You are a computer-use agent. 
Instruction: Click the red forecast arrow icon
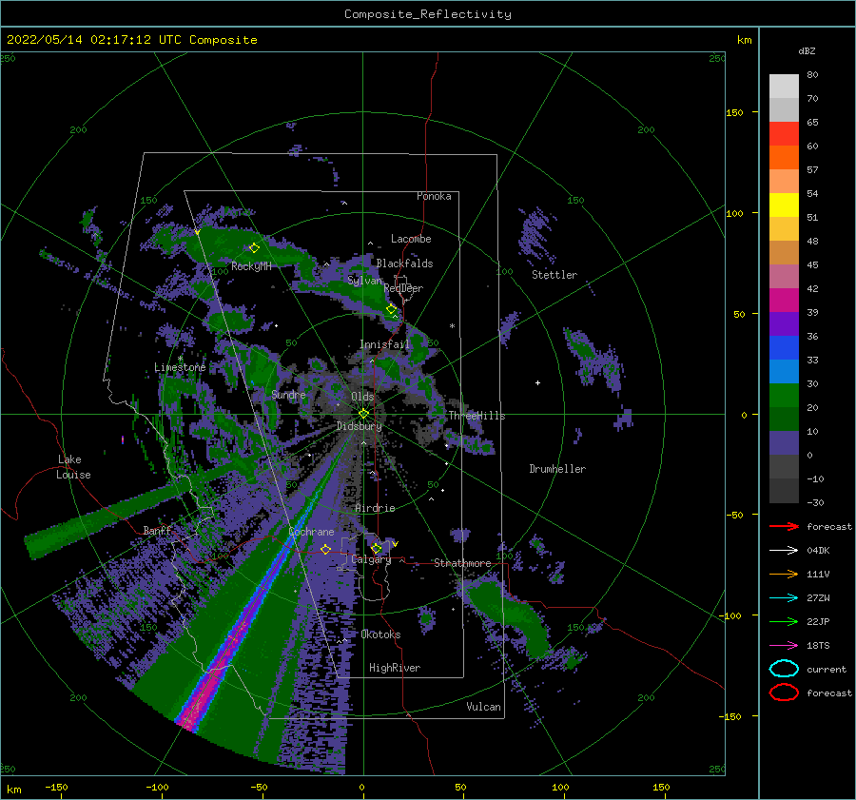(784, 526)
